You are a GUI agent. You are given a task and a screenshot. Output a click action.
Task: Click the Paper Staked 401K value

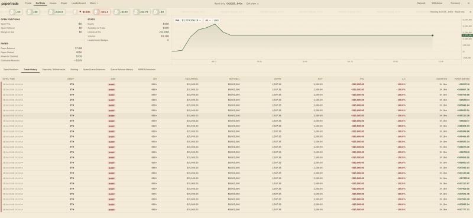click(x=79, y=52)
